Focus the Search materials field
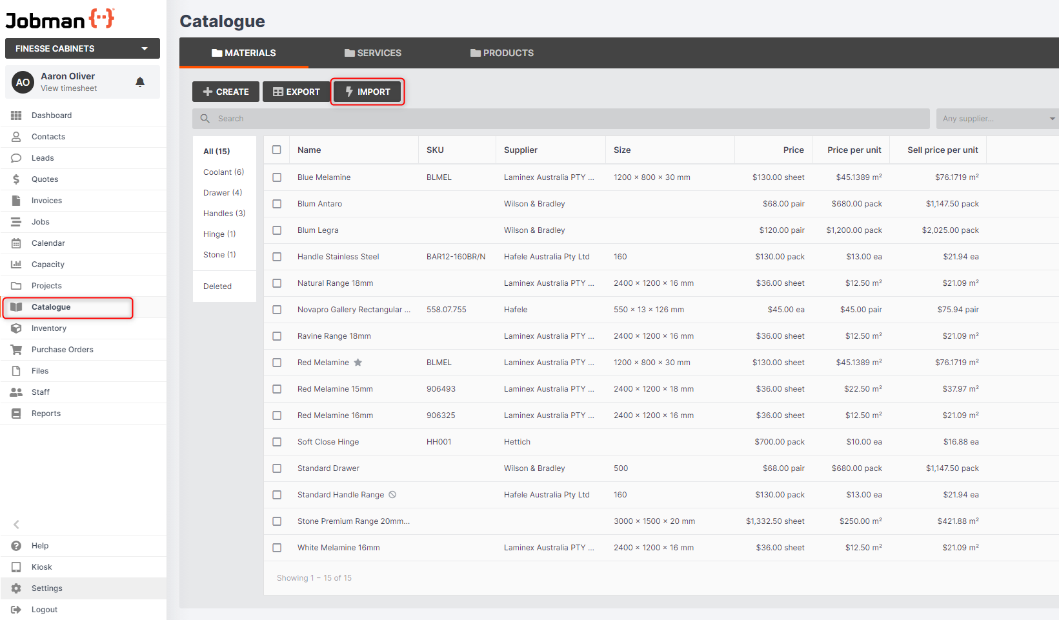 coord(561,119)
